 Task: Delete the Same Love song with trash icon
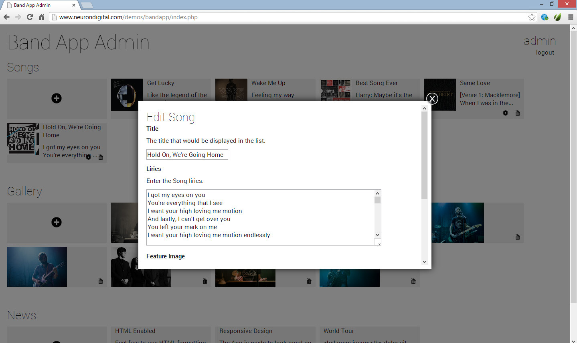tap(518, 113)
